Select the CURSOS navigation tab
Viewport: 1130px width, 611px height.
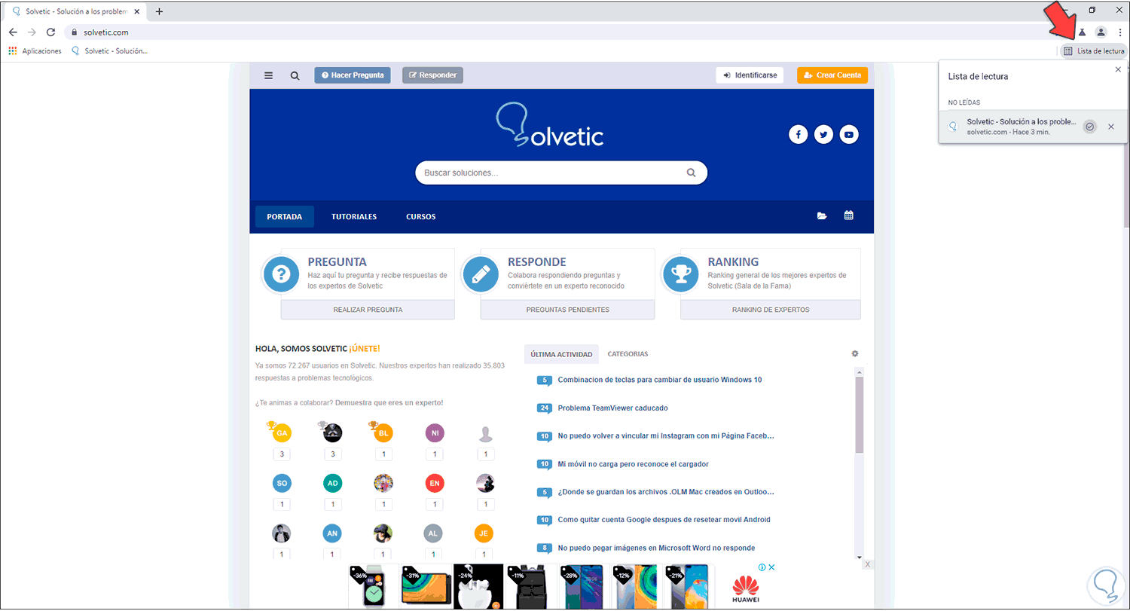pyautogui.click(x=421, y=217)
